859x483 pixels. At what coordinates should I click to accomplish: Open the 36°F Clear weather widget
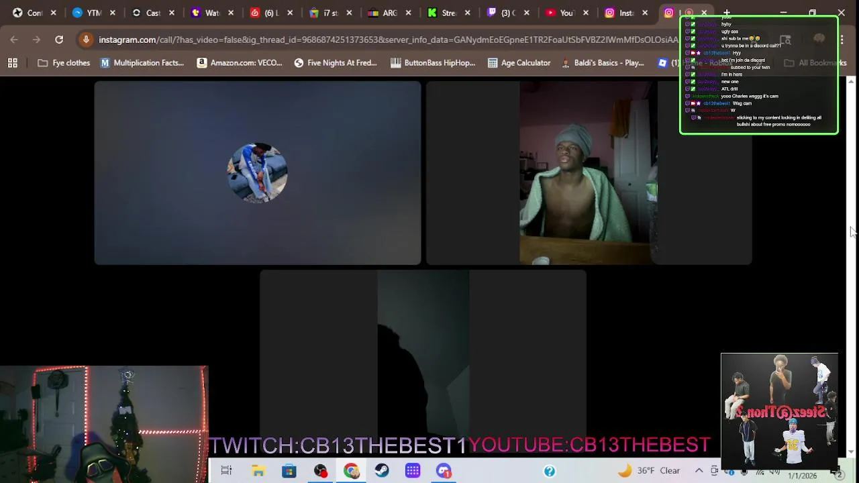[x=649, y=470]
